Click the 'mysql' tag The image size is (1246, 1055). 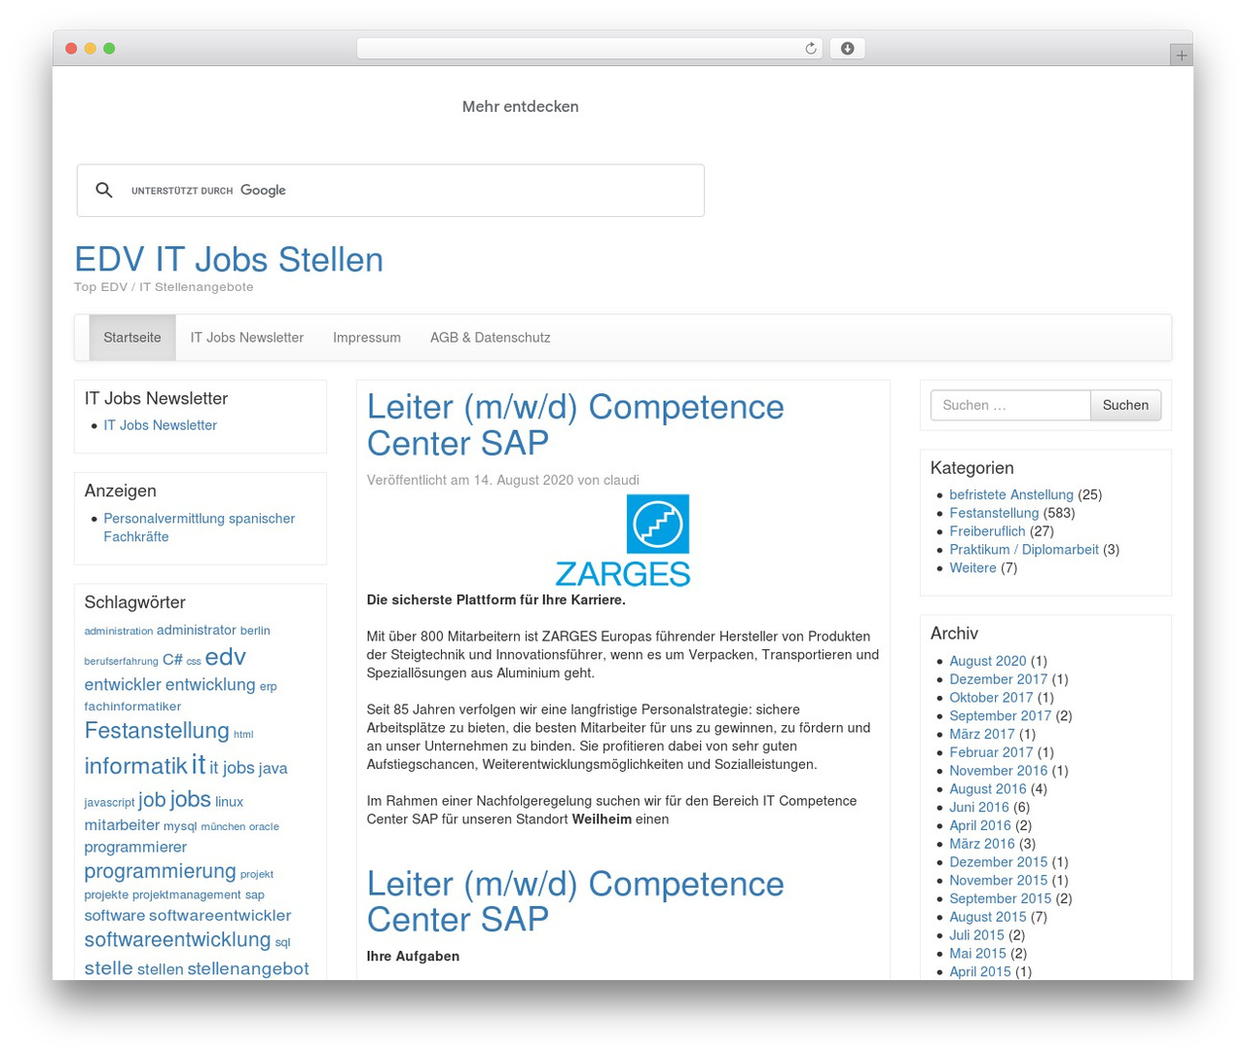[180, 826]
